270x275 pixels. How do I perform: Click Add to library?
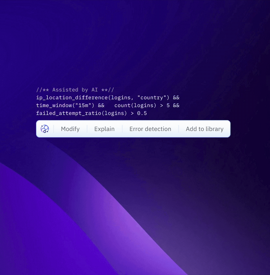pyautogui.click(x=204, y=129)
